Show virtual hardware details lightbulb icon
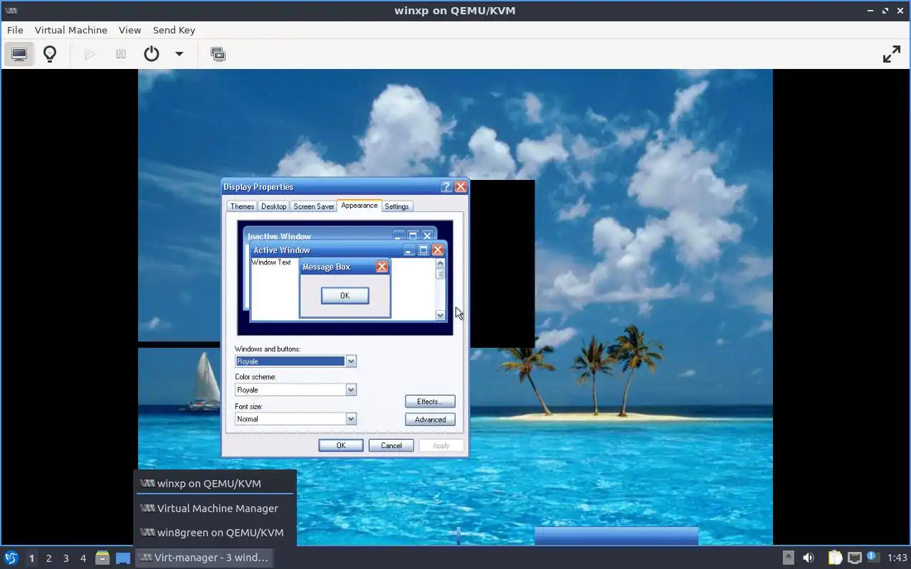 point(50,54)
